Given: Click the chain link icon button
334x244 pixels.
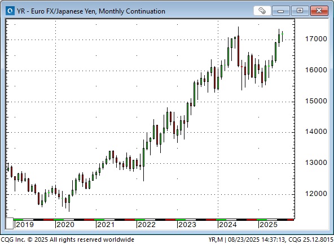Looking at the screenshot, I should pos(262,11).
